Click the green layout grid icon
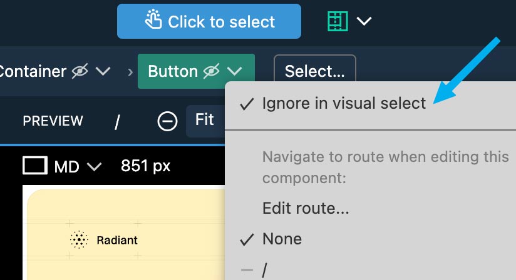The image size is (516, 280). point(338,21)
